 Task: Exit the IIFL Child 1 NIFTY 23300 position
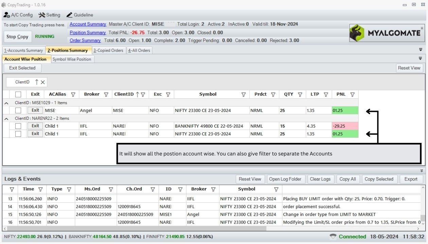pos(35,134)
